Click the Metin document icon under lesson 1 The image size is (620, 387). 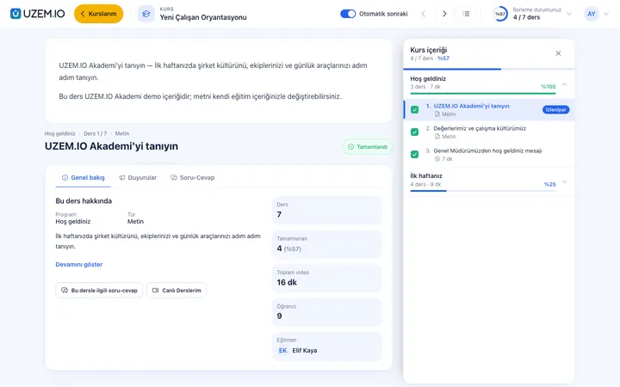437,114
